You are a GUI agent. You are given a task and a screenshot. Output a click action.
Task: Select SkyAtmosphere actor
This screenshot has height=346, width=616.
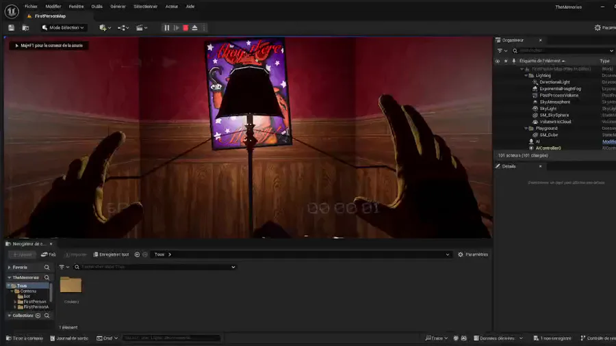click(554, 102)
